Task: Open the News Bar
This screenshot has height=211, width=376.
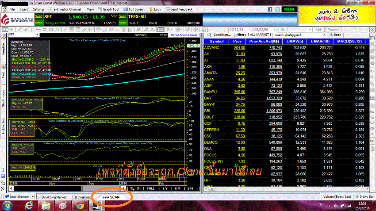Action: pyautogui.click(x=364, y=196)
